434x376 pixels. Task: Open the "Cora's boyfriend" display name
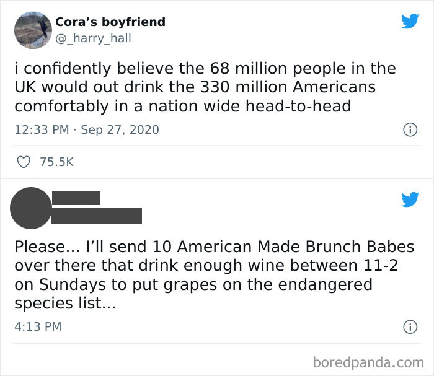coord(110,22)
